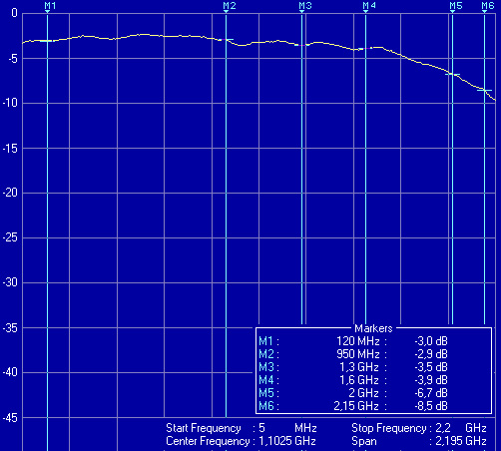Click the M1 row in Markers table
Screen dimensions: 501x451
point(353,341)
